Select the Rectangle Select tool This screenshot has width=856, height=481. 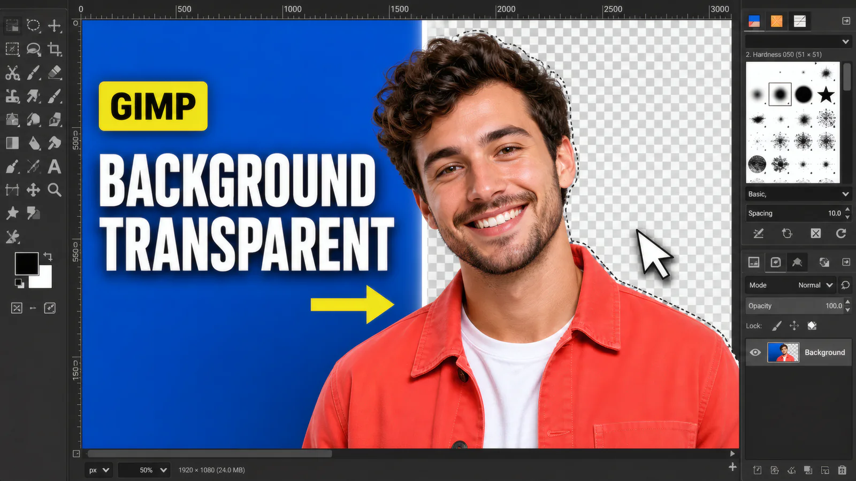coord(12,25)
